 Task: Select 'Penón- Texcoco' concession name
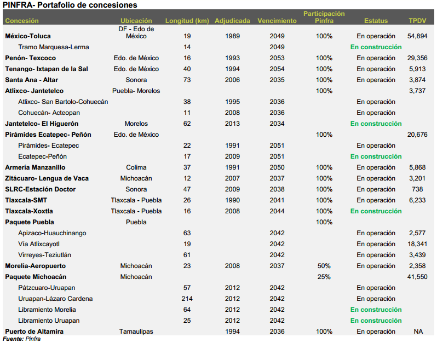point(30,58)
